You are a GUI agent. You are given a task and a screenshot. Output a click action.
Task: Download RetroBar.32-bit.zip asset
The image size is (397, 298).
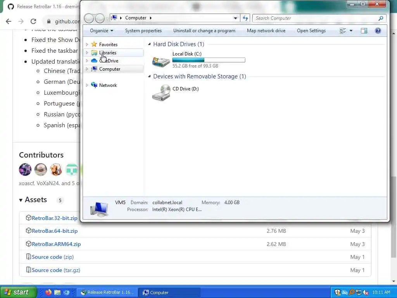(x=54, y=218)
